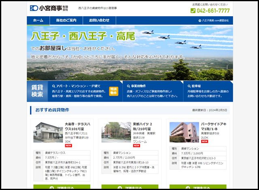Click the hero banner image of 八王子

(x=130, y=53)
